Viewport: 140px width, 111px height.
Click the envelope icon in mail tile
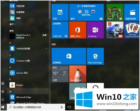(93, 11)
